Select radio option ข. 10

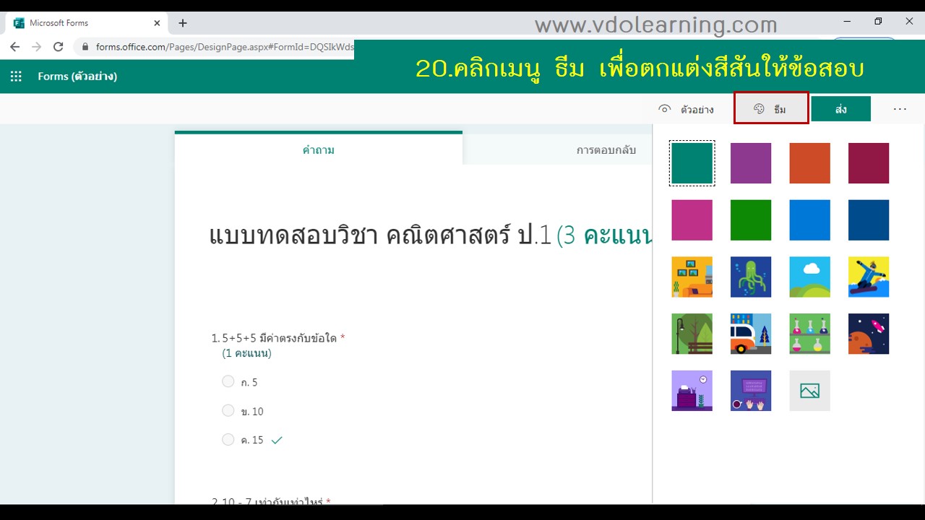[228, 410]
